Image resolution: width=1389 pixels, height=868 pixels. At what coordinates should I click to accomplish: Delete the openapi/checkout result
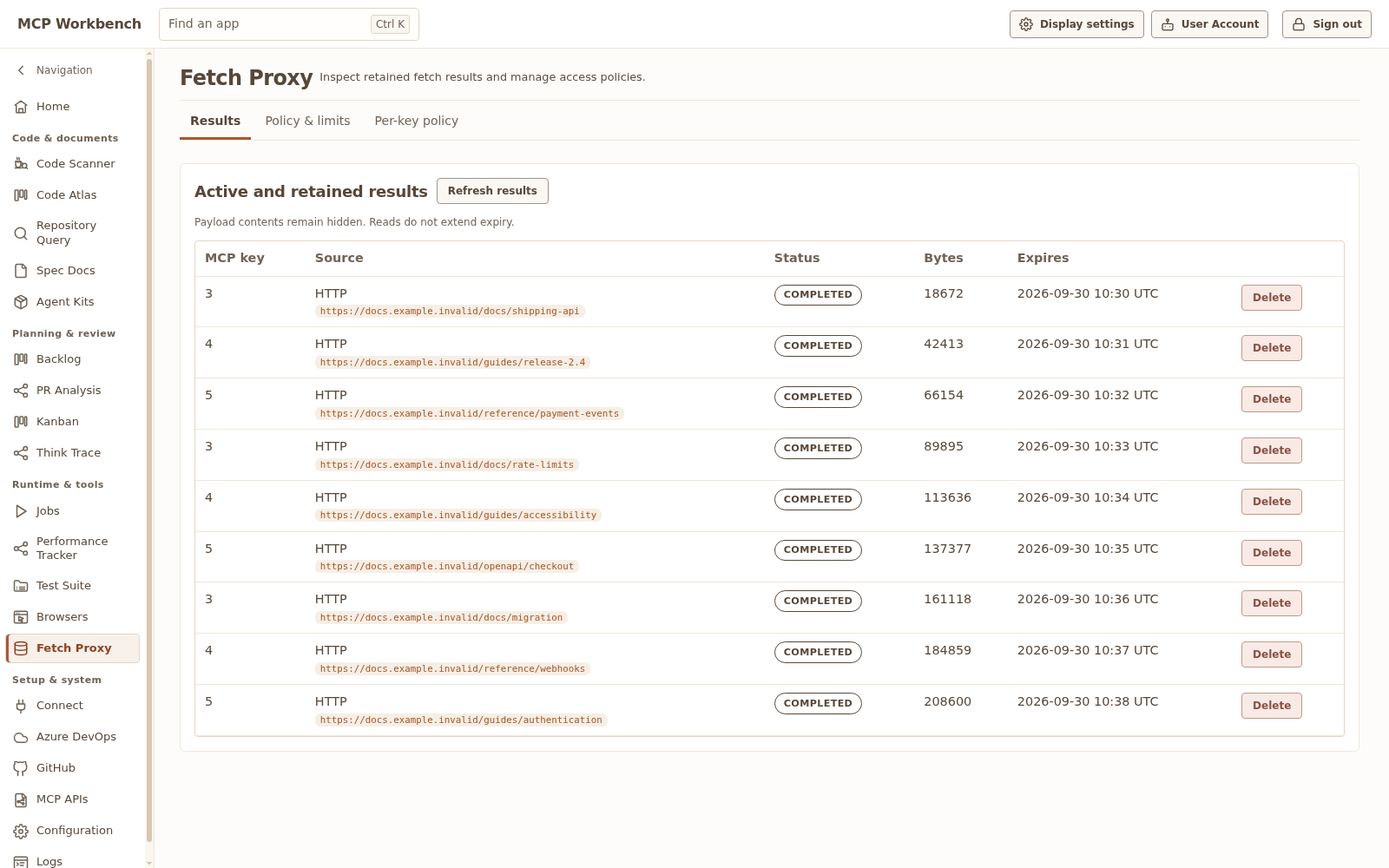[1272, 553]
